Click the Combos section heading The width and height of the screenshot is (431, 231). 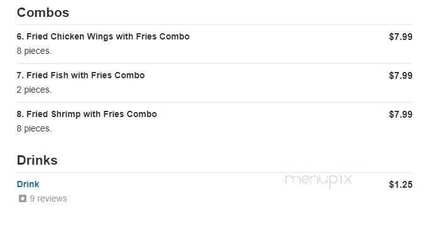[x=43, y=13]
